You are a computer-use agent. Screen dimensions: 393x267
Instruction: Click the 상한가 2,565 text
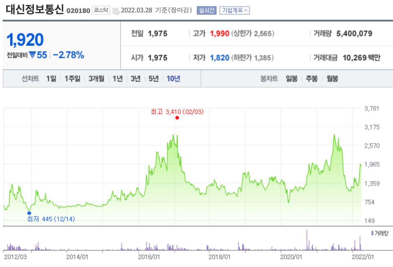(x=253, y=34)
